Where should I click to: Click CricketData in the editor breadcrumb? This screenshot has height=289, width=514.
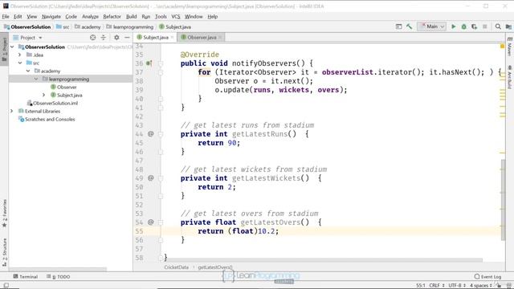pyautogui.click(x=177, y=267)
